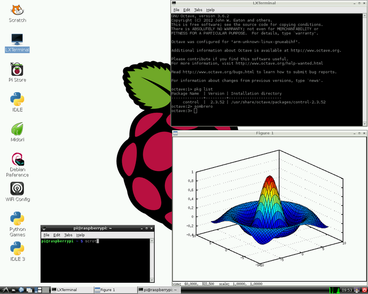This screenshot has width=368, height=294.
Task: Open Tabs menu in pi@raspberrypi terminal
Action: click(x=68, y=235)
